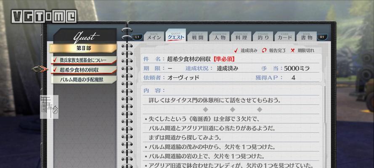The image size is (374, 168).
Task: Click the L1 shoulder button icon
Action: (x=137, y=37)
